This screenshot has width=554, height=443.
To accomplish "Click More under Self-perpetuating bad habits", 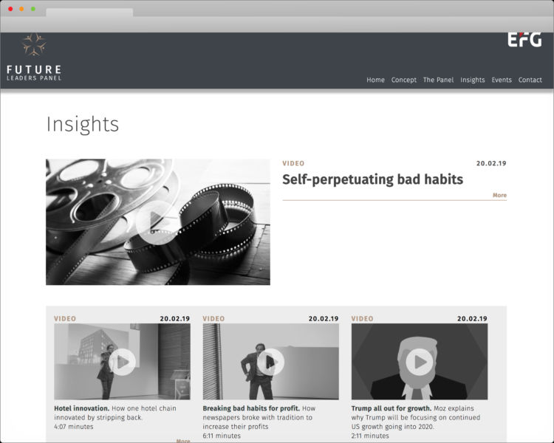I will click(499, 195).
